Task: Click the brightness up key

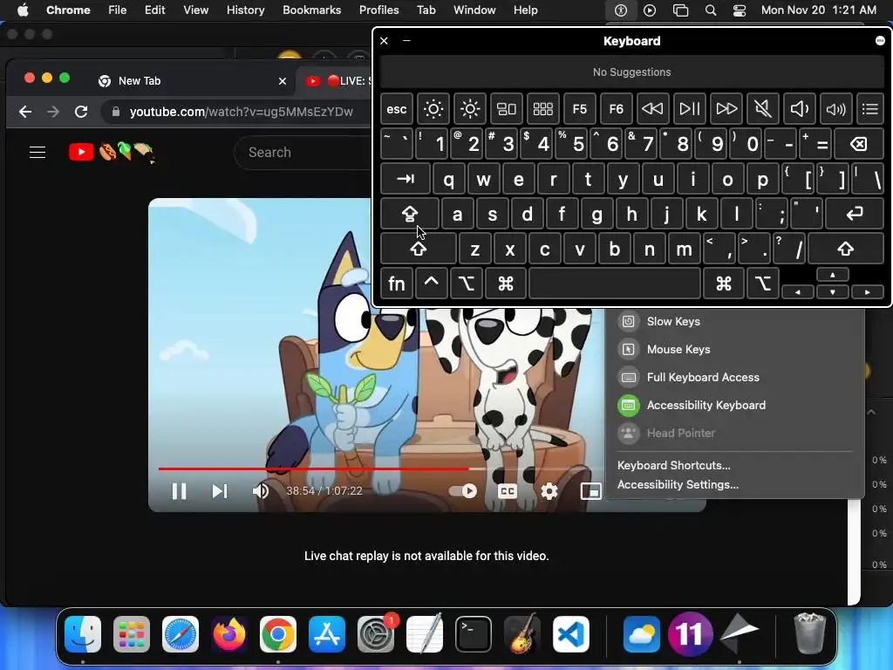Action: [470, 109]
